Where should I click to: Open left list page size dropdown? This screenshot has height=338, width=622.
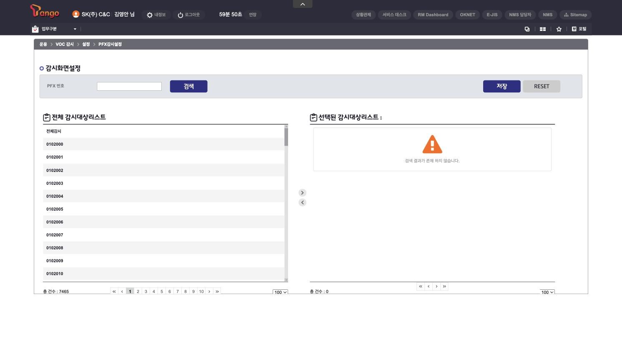point(280,292)
